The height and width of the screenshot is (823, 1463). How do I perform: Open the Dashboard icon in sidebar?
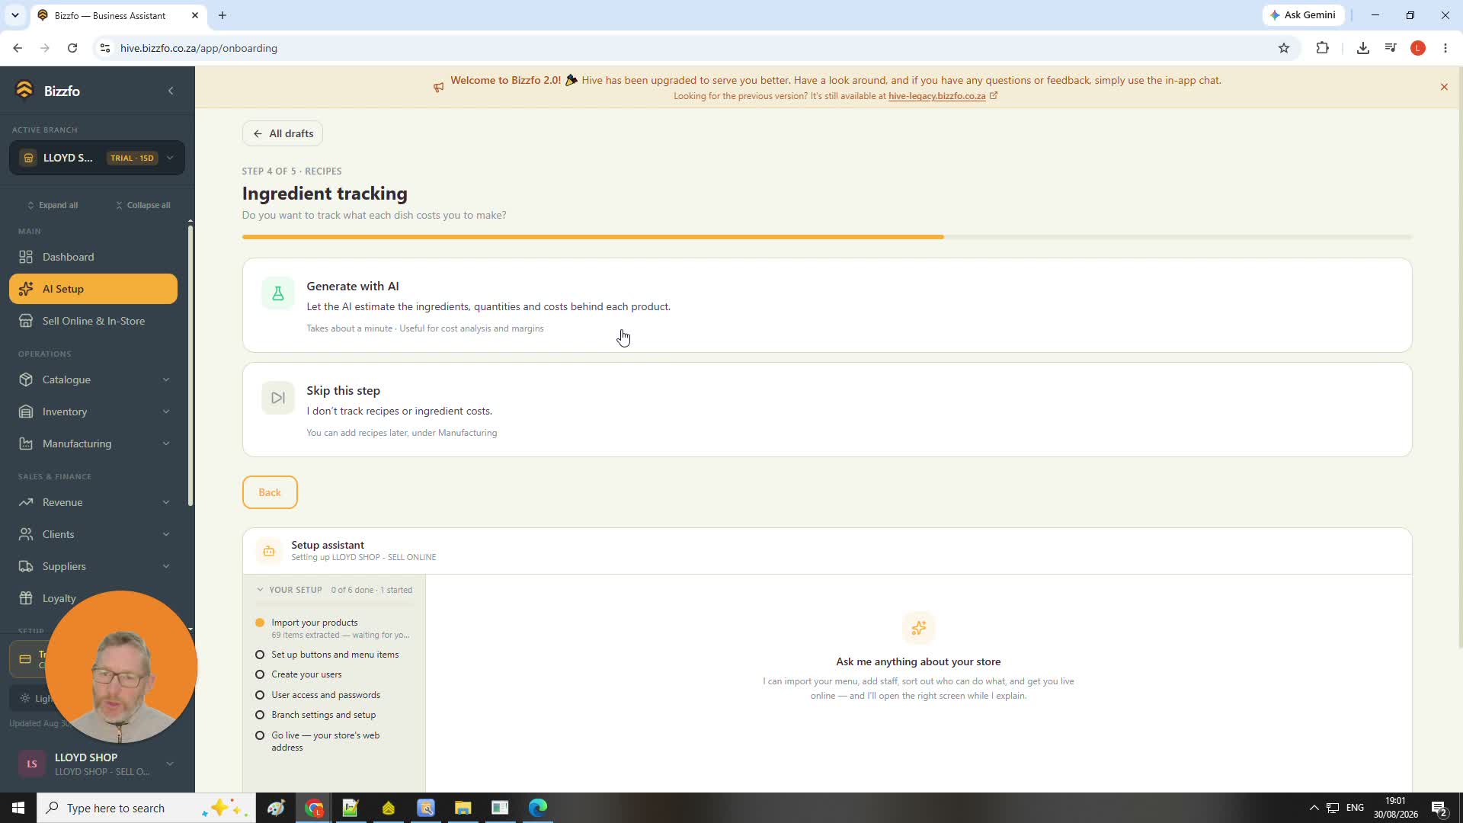tap(26, 257)
